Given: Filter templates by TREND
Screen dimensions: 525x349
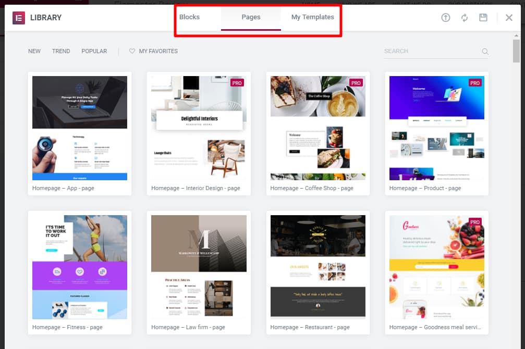Looking at the screenshot, I should tap(61, 51).
